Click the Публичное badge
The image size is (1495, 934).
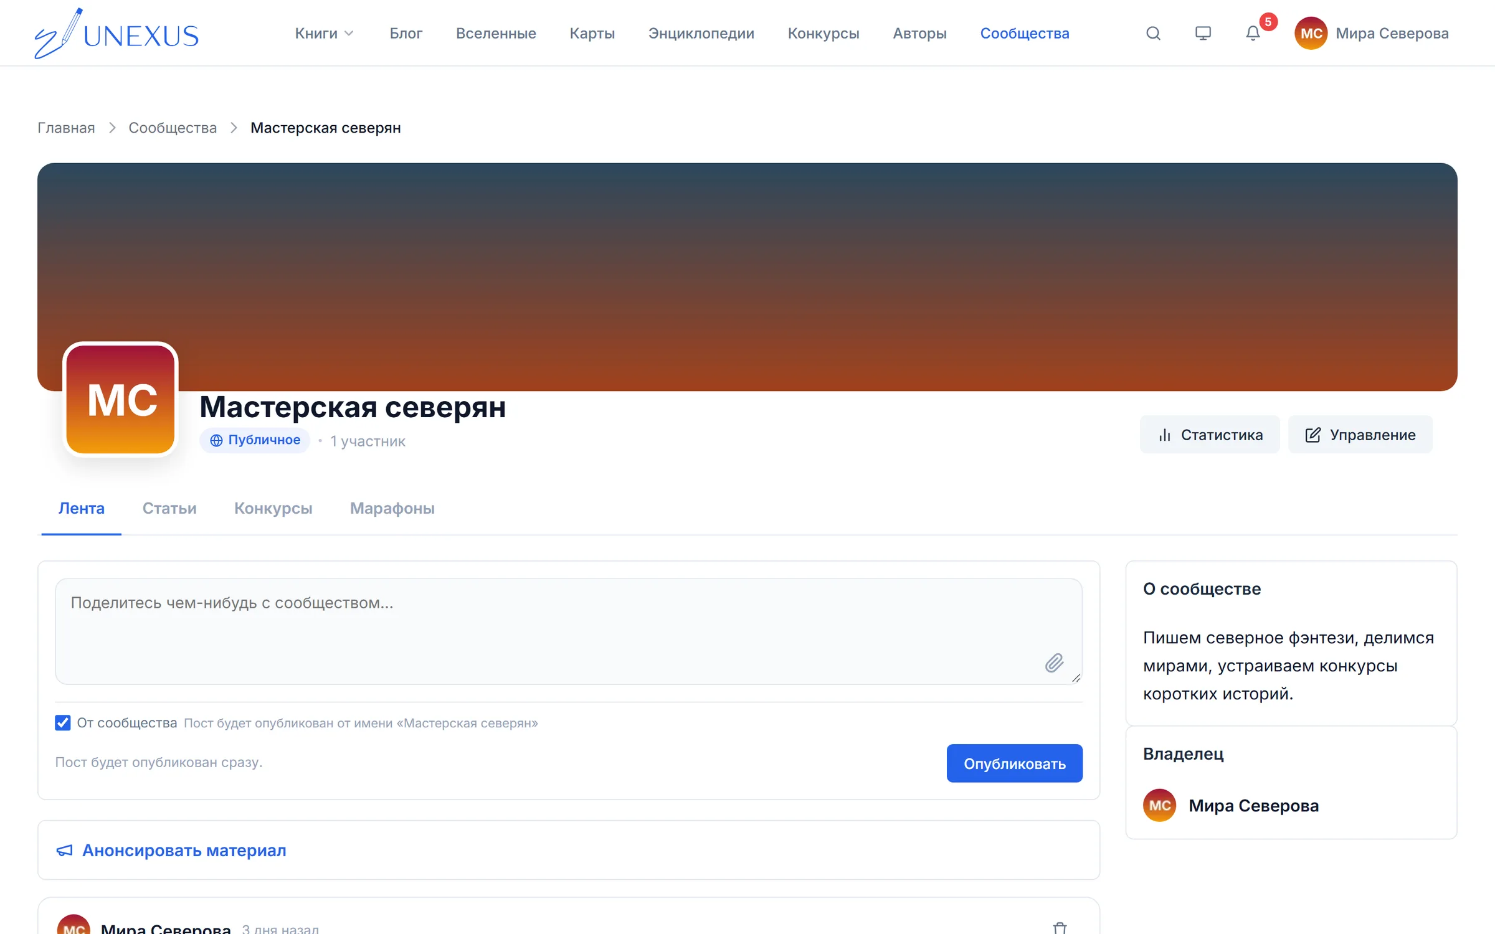[255, 440]
